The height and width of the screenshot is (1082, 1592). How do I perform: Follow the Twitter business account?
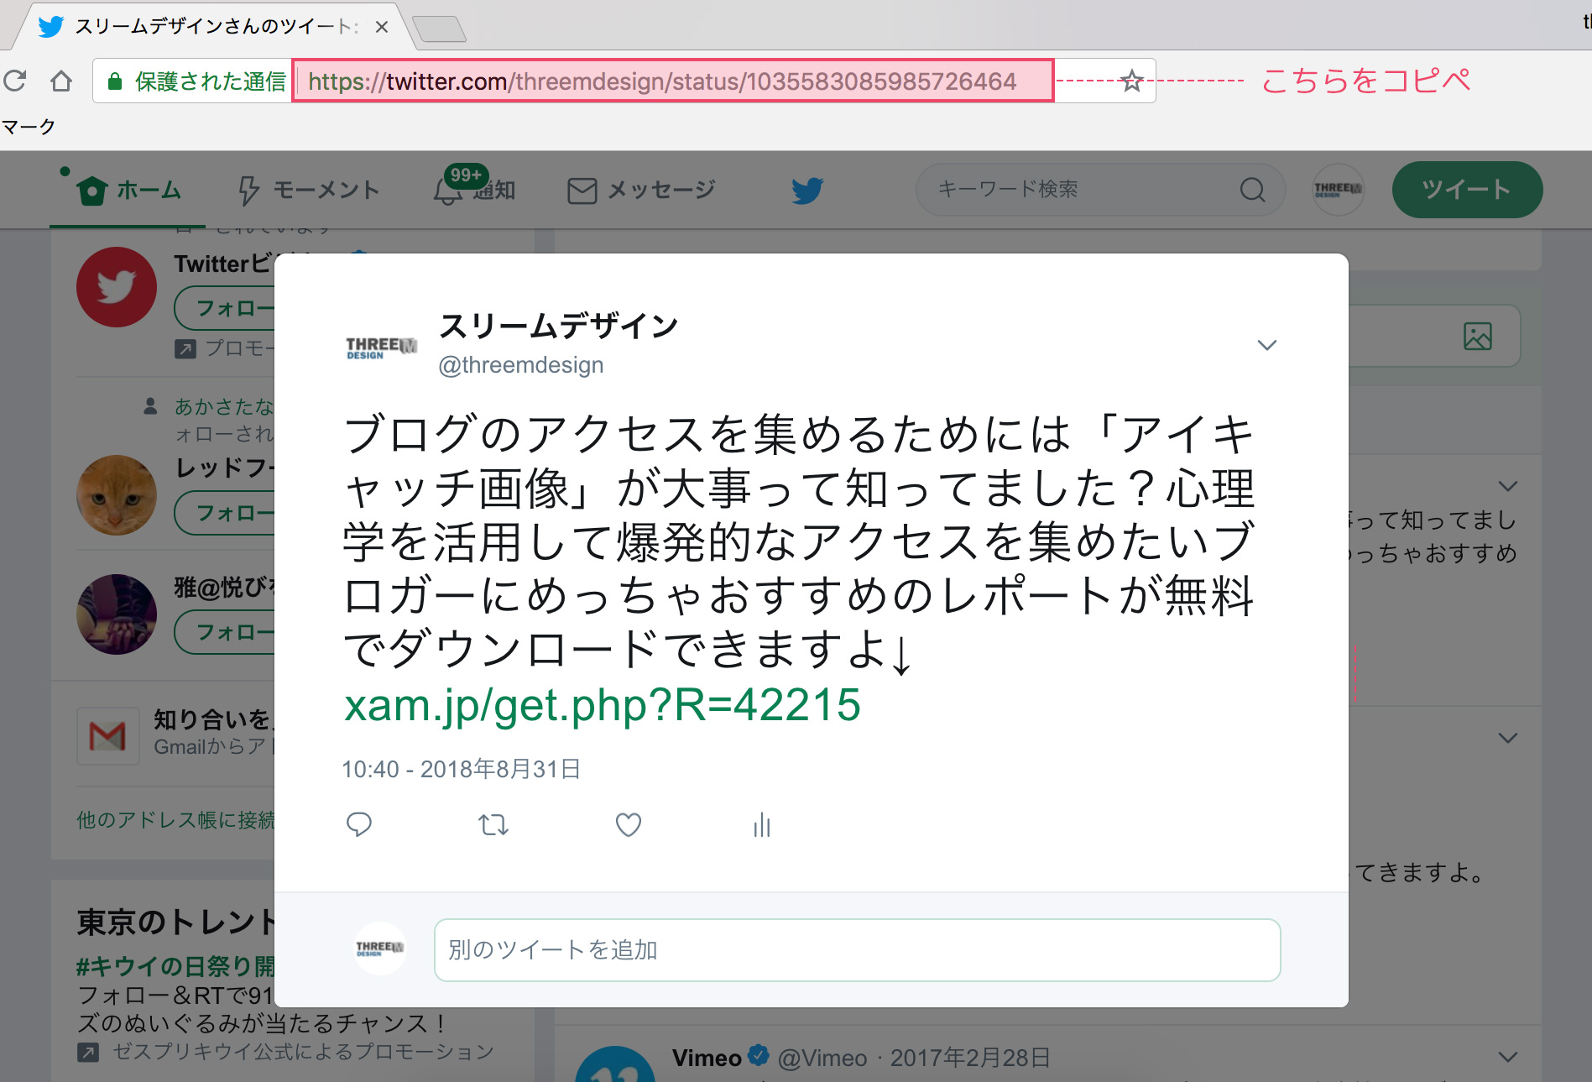[225, 308]
